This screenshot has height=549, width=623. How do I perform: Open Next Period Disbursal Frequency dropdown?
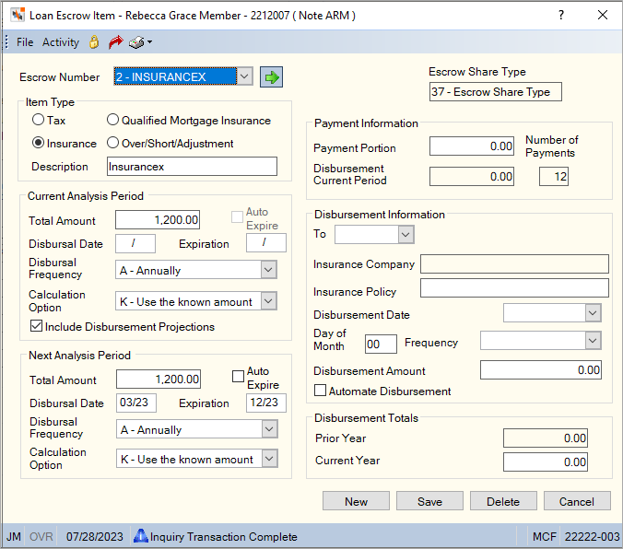point(269,429)
